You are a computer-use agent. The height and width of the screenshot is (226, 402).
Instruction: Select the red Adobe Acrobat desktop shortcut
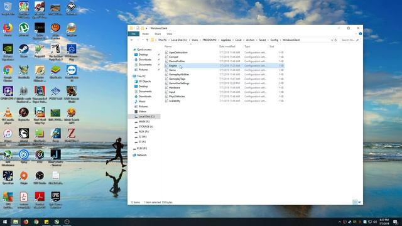40,200
